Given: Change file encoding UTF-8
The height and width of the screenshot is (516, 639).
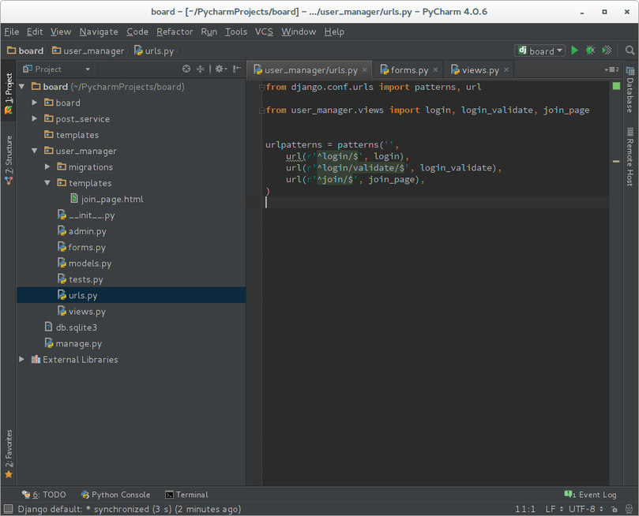Looking at the screenshot, I should pos(586,509).
